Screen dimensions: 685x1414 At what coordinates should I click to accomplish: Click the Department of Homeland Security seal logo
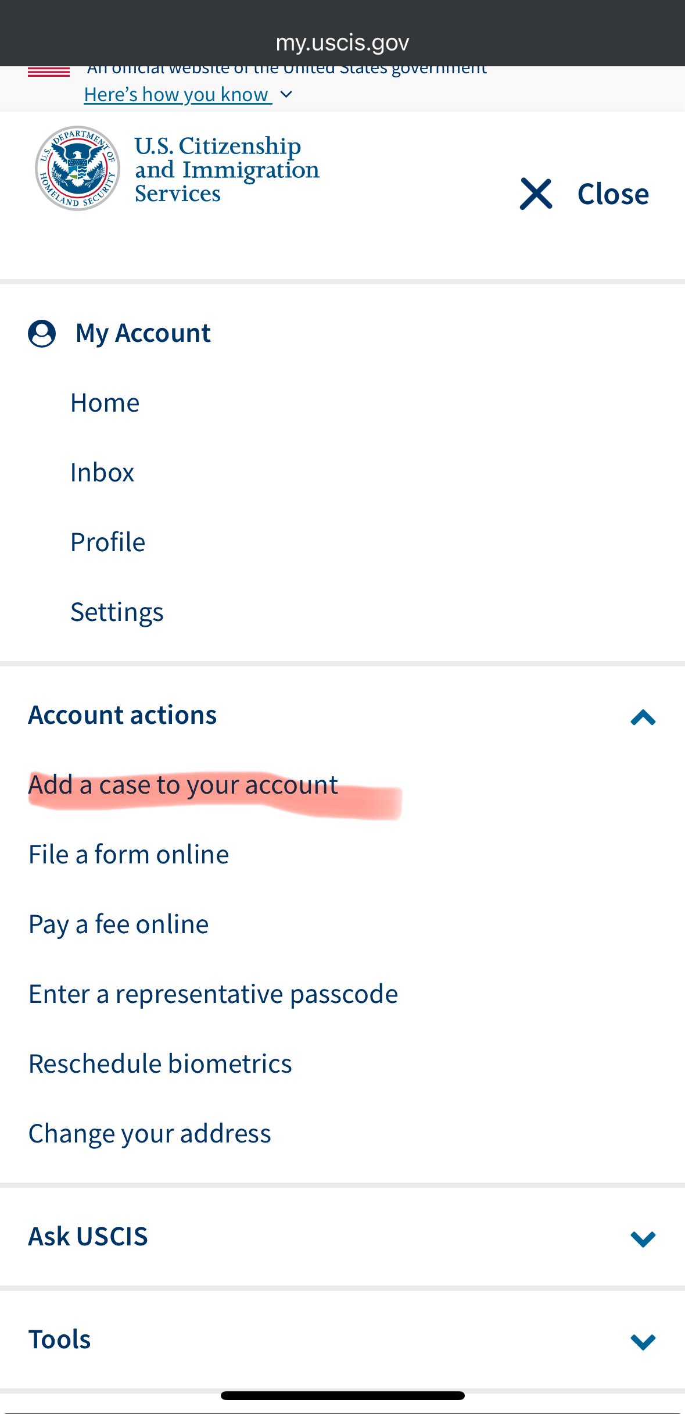(77, 169)
